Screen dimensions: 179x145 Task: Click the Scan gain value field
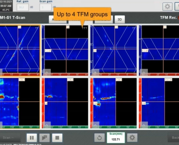tap(46, 7)
